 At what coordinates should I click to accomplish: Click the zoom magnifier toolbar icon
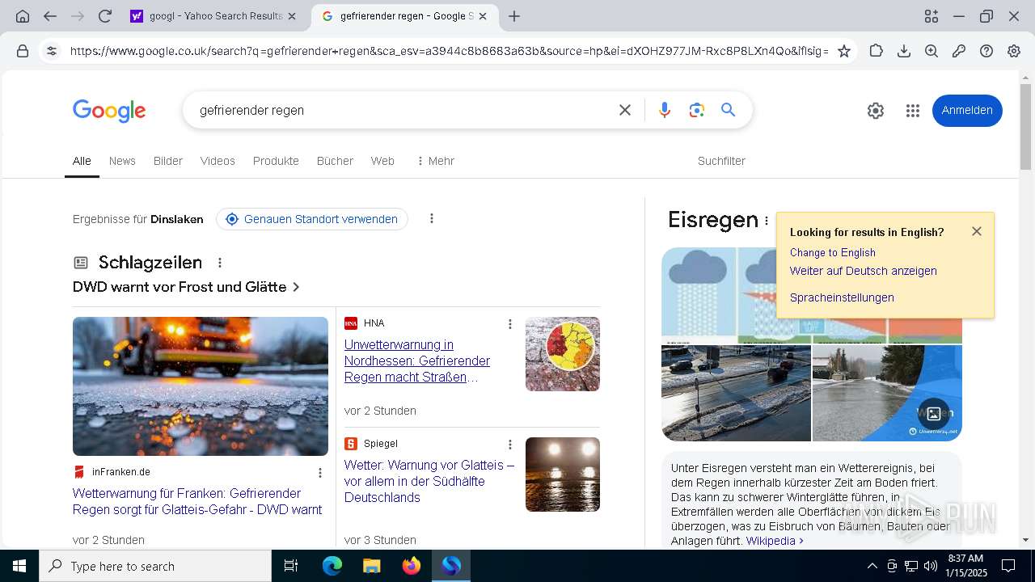[x=931, y=51]
